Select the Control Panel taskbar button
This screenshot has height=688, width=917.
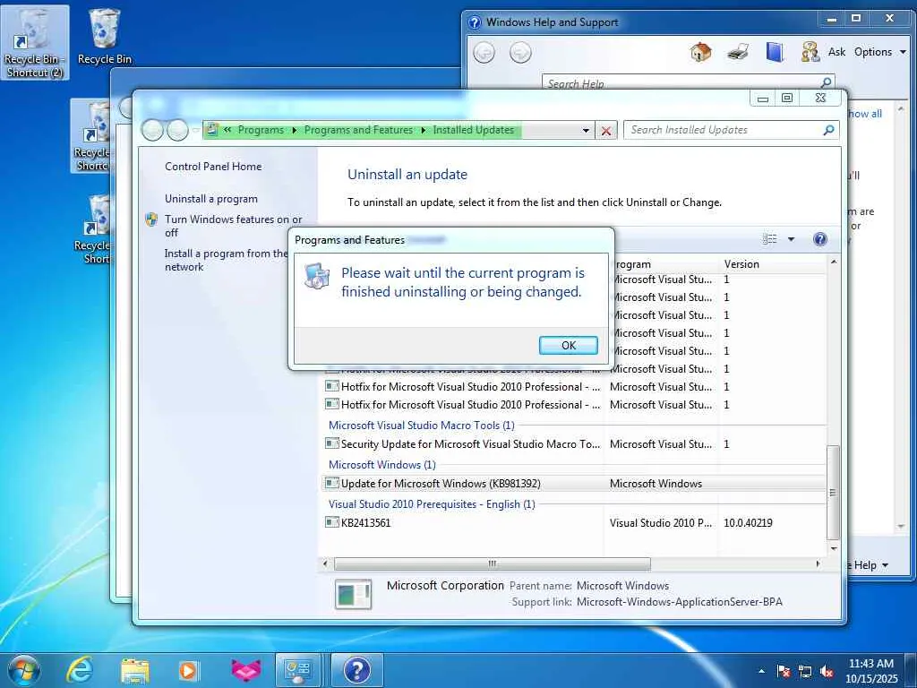click(x=297, y=670)
